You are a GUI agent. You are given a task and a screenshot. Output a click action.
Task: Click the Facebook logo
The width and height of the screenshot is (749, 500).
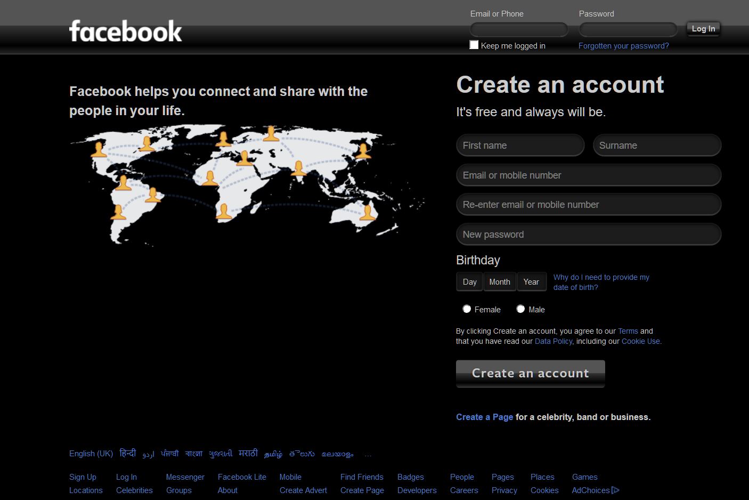125,31
